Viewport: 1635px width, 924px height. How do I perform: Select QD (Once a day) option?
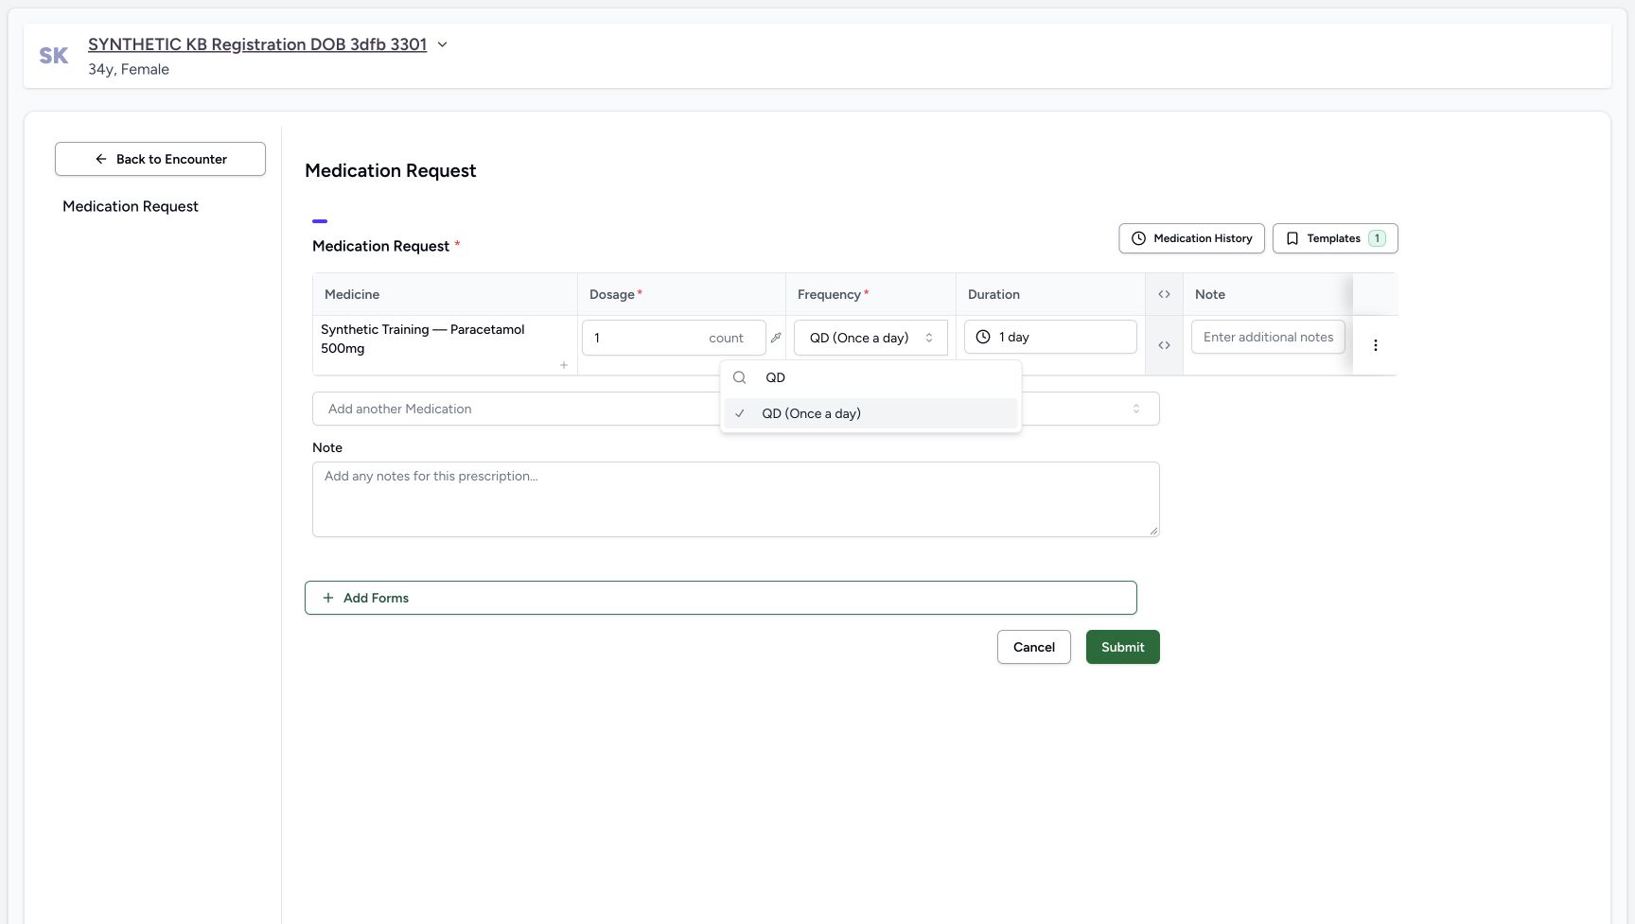tap(870, 413)
